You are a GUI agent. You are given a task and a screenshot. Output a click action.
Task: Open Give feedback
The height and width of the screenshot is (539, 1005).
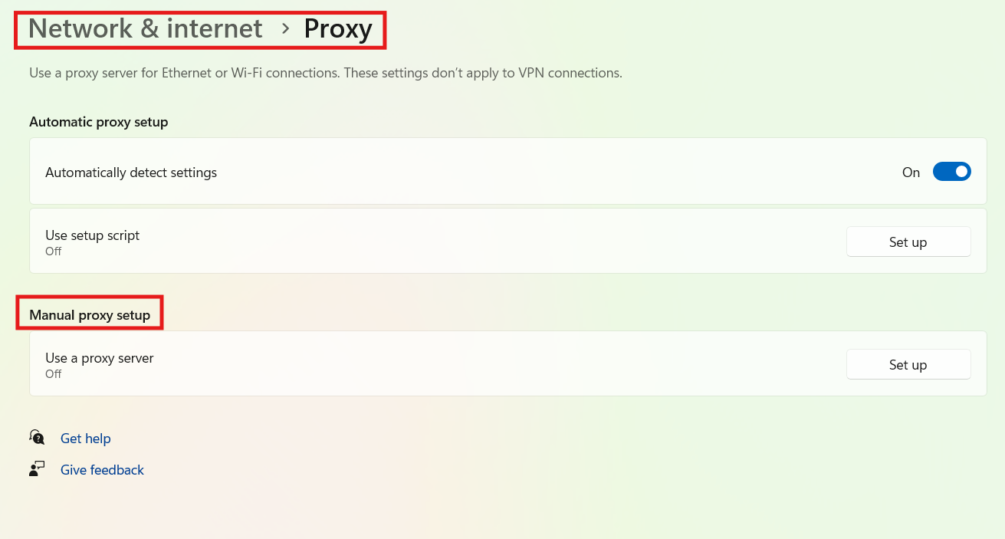[x=102, y=469]
